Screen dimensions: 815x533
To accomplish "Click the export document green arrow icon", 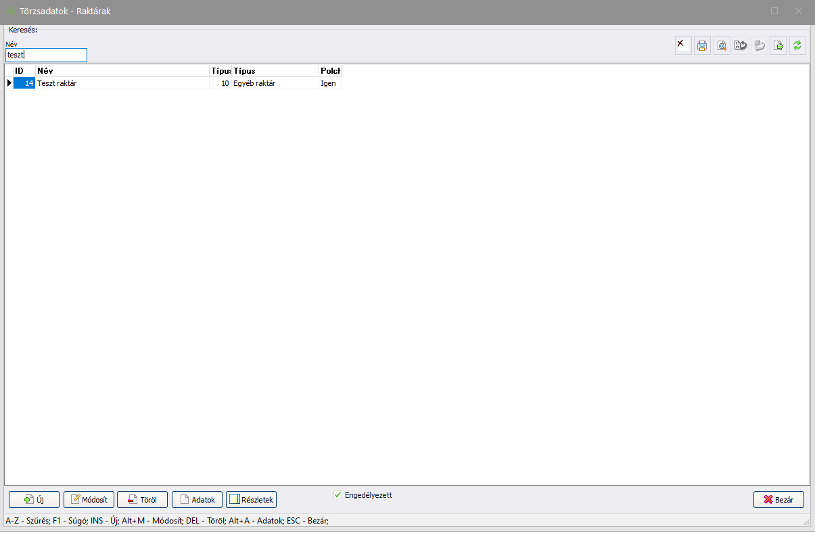I will tap(778, 46).
